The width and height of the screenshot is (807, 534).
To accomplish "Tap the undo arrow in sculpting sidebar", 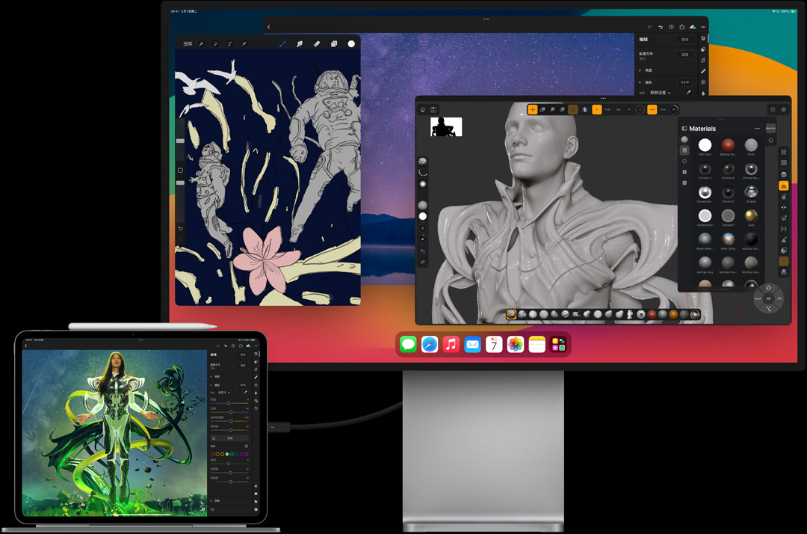I will click(x=423, y=251).
